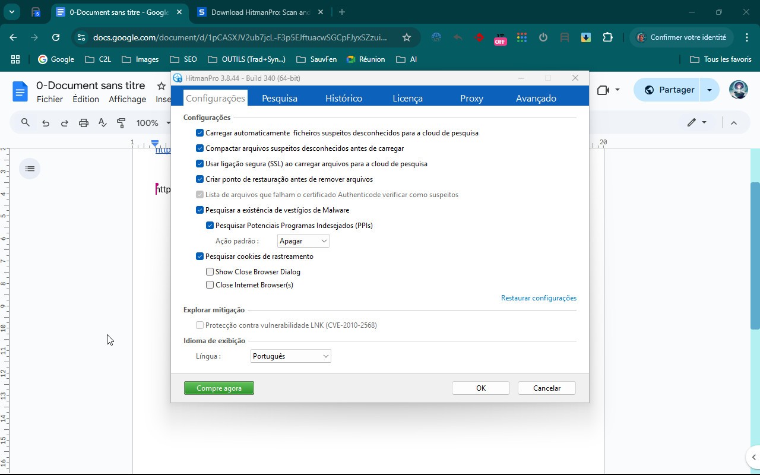
Task: Click the spell check icon in toolbar
Action: pos(102,123)
